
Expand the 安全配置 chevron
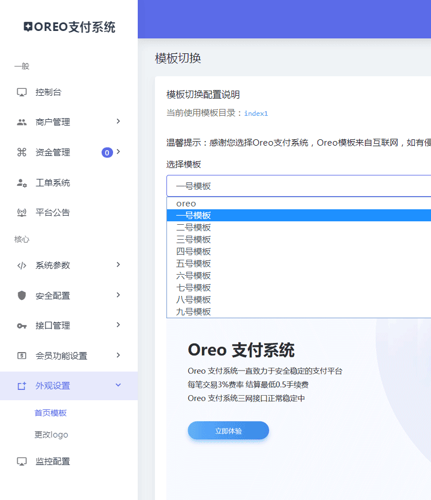coord(118,295)
